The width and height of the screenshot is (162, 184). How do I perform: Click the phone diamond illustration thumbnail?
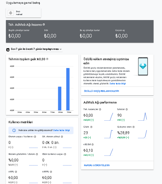pos(143,66)
